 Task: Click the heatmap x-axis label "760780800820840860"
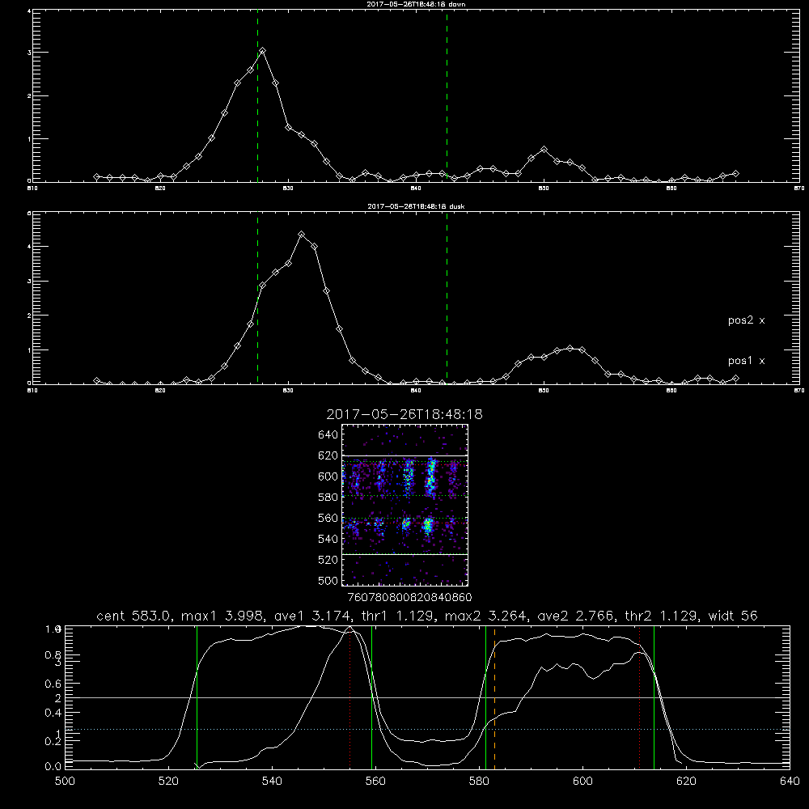click(x=409, y=597)
